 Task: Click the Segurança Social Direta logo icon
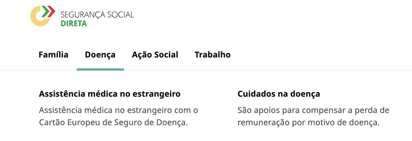click(43, 16)
